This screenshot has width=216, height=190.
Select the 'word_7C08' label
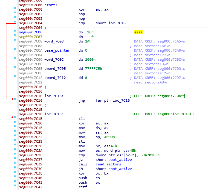[54, 42]
